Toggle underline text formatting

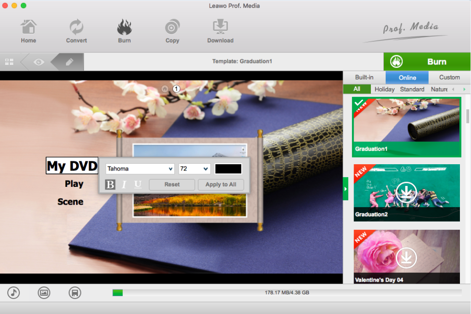click(138, 184)
